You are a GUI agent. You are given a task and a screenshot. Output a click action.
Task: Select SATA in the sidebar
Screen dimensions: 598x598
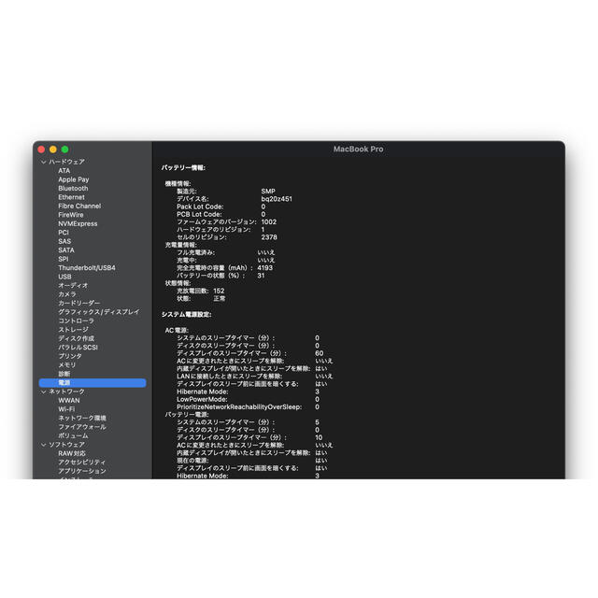[66, 250]
